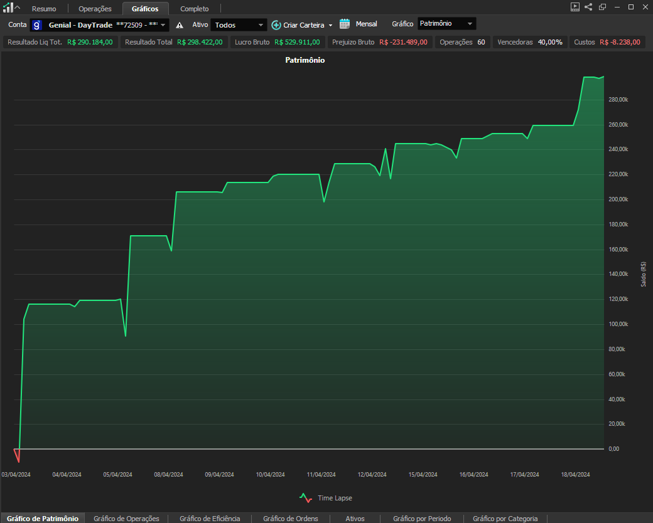
Task: Select the Gráficos tab
Action: coord(145,9)
